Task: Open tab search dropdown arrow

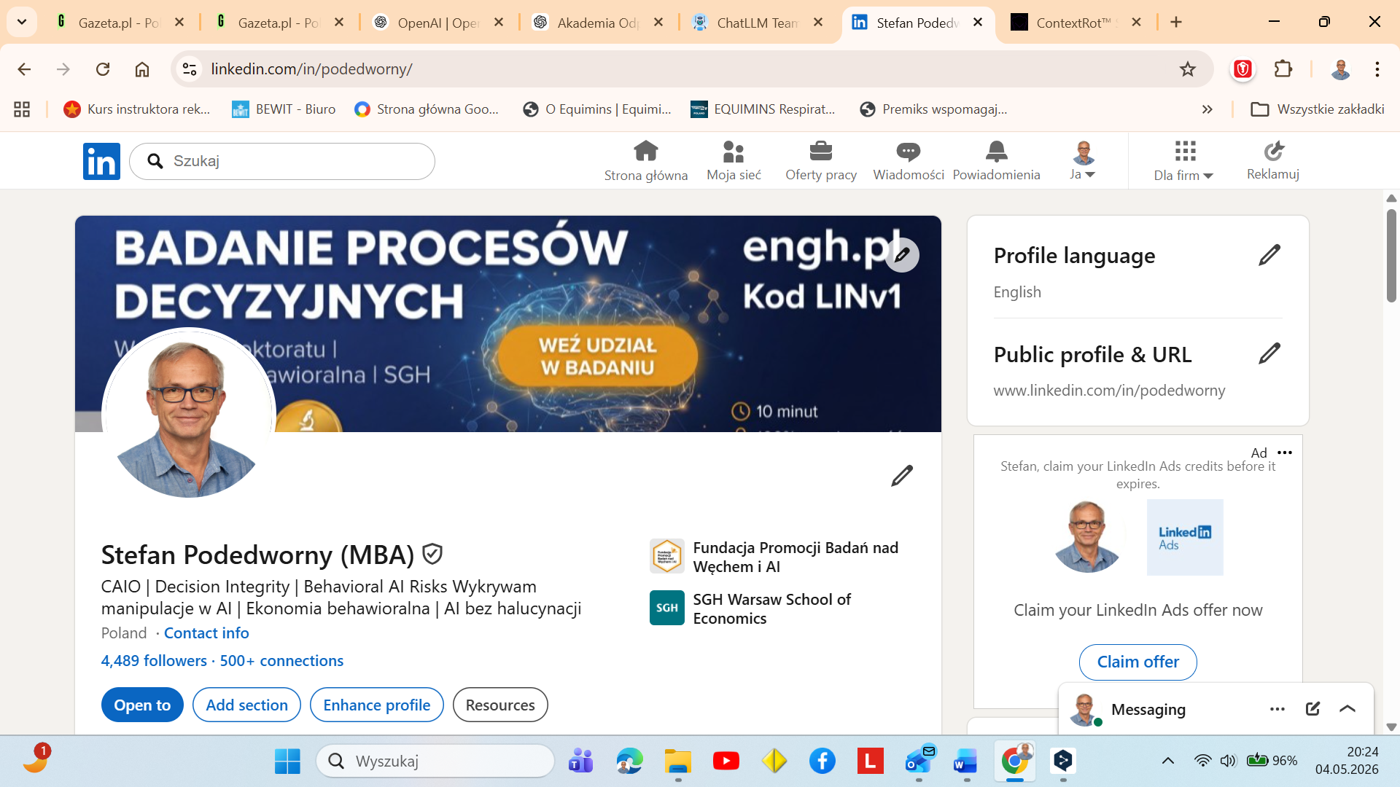Action: coord(22,22)
